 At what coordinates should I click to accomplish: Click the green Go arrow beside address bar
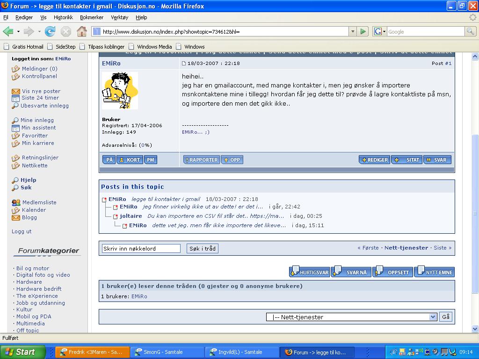(363, 31)
